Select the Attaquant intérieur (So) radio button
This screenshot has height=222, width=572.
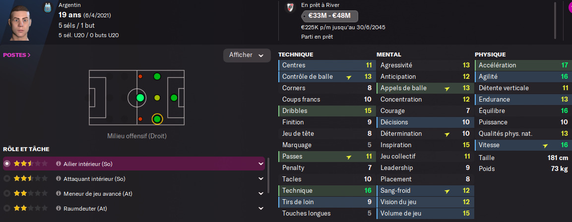[6, 179]
